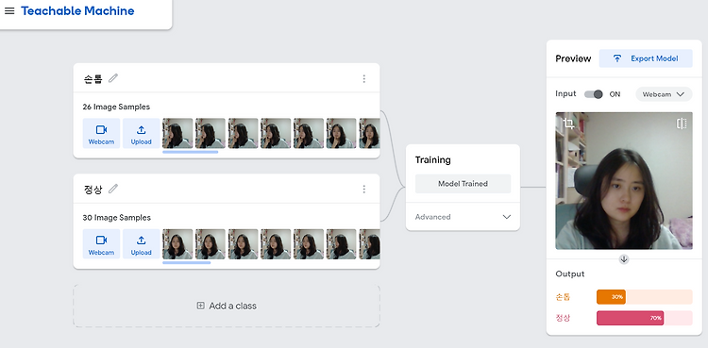This screenshot has height=348, width=708.
Task: Click the Preview heading
Action: [573, 58]
